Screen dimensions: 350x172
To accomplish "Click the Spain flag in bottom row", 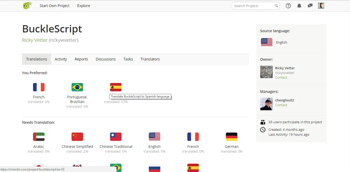I will tap(193, 168).
